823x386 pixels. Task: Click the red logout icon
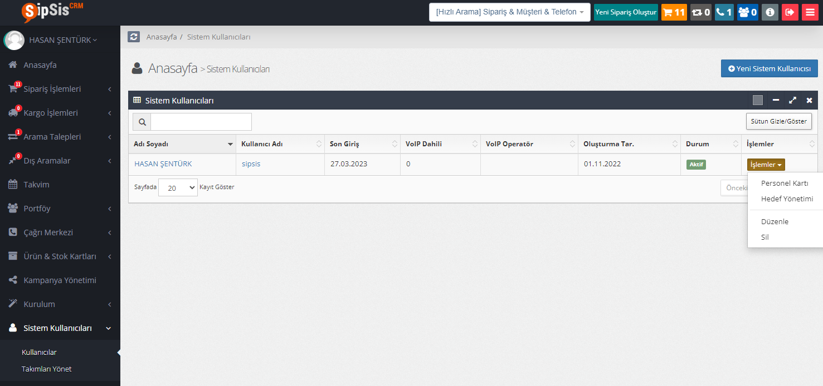(x=790, y=12)
